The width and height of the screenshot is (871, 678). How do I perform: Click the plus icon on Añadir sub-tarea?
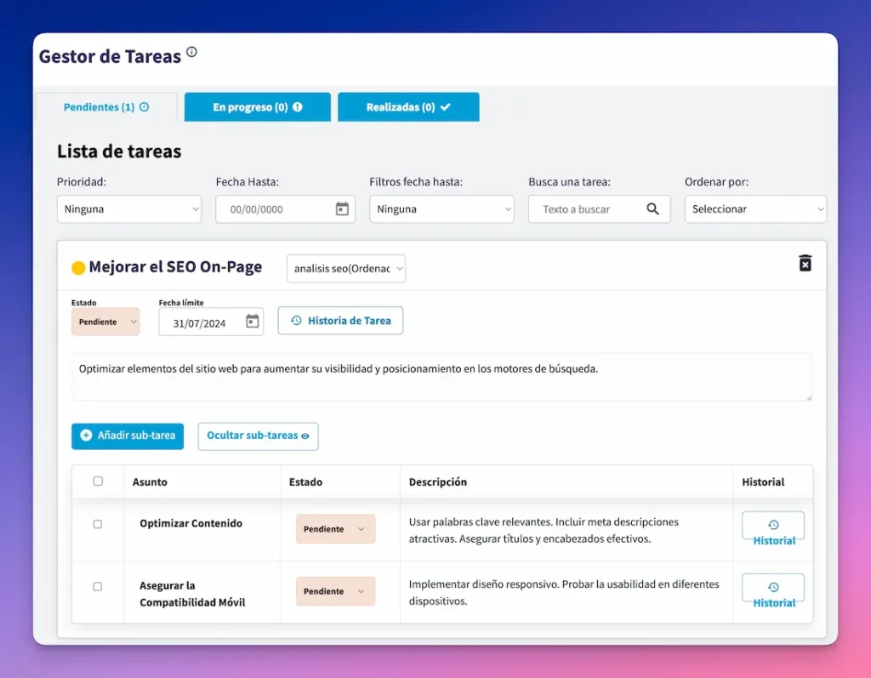[x=84, y=436]
